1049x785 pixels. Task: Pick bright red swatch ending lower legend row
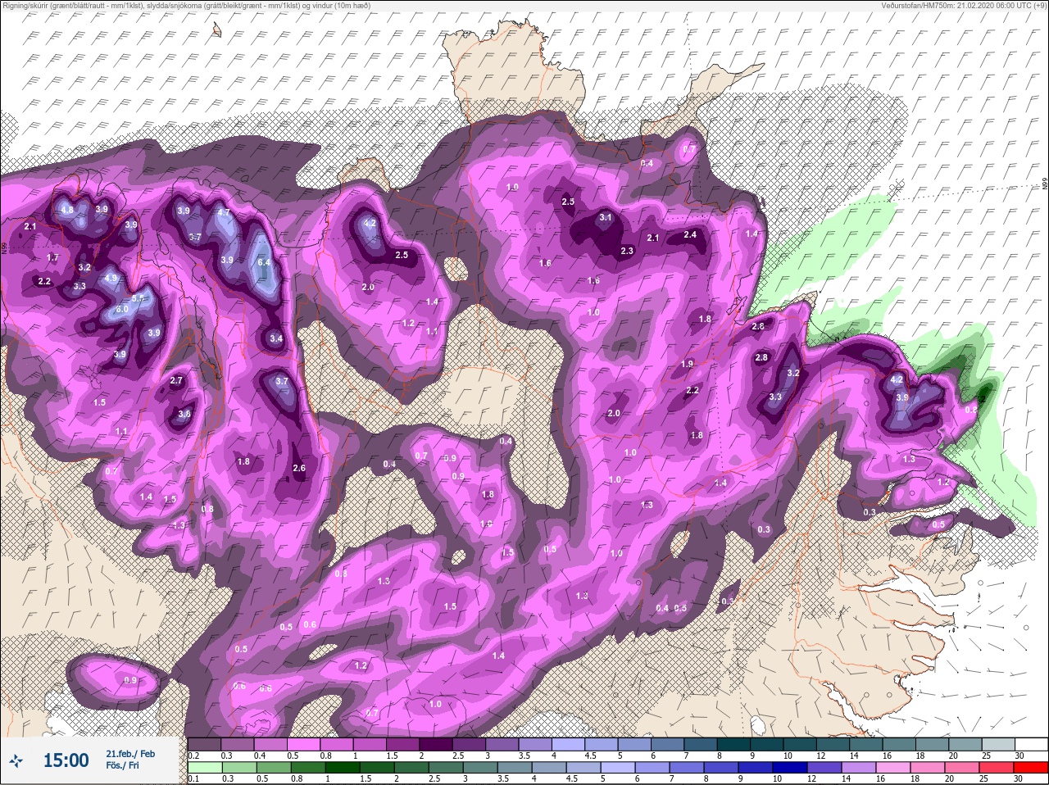click(x=1031, y=768)
